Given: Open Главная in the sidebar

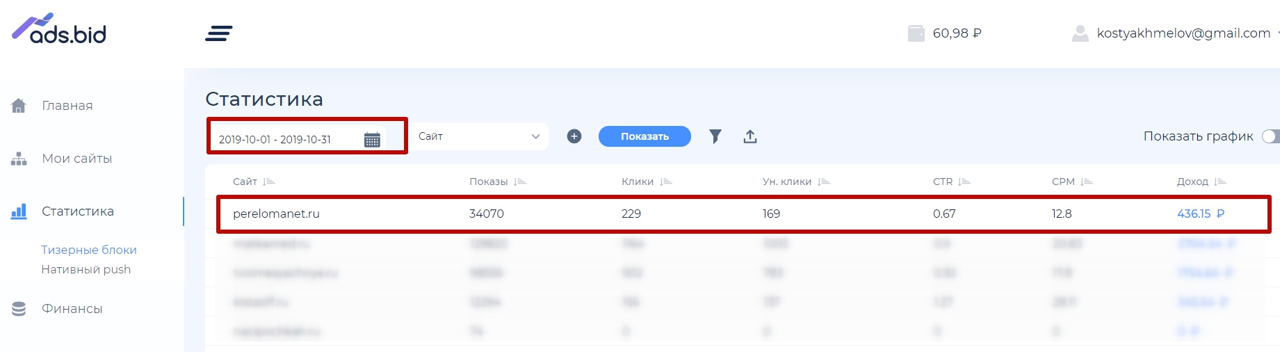Looking at the screenshot, I should [67, 106].
